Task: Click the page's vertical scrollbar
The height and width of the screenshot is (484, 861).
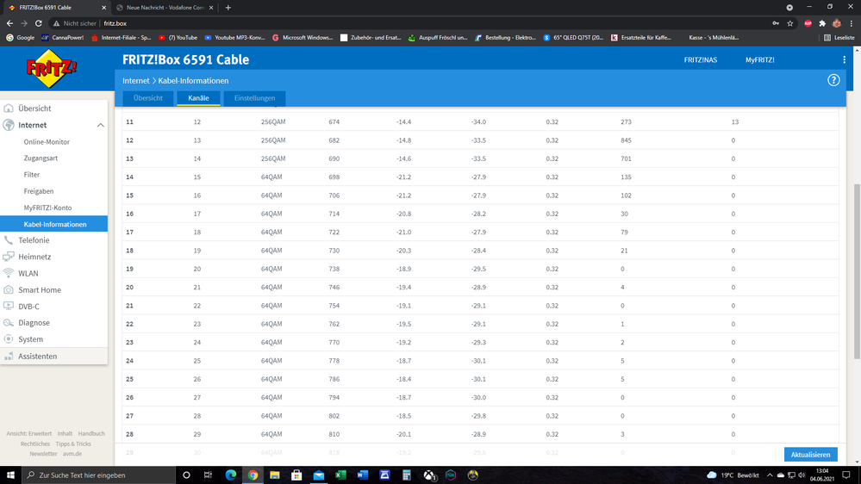Action: coord(857,271)
